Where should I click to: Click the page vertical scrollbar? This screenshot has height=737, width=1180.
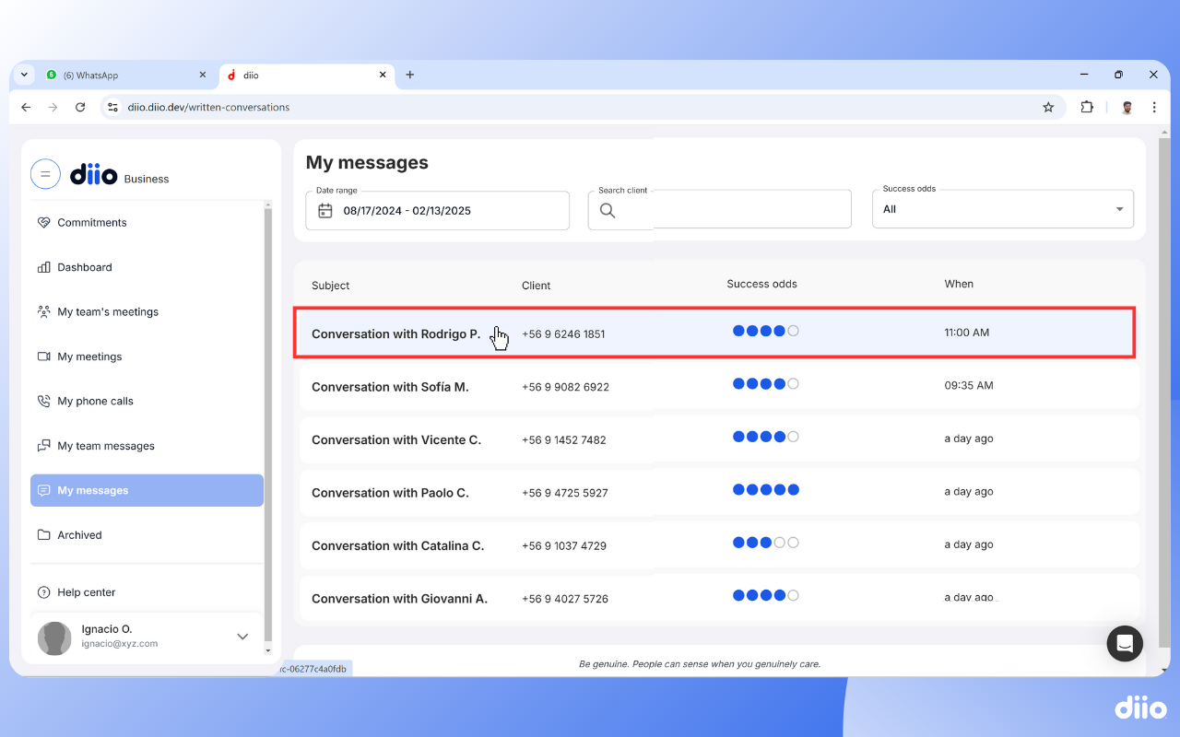point(1164,392)
